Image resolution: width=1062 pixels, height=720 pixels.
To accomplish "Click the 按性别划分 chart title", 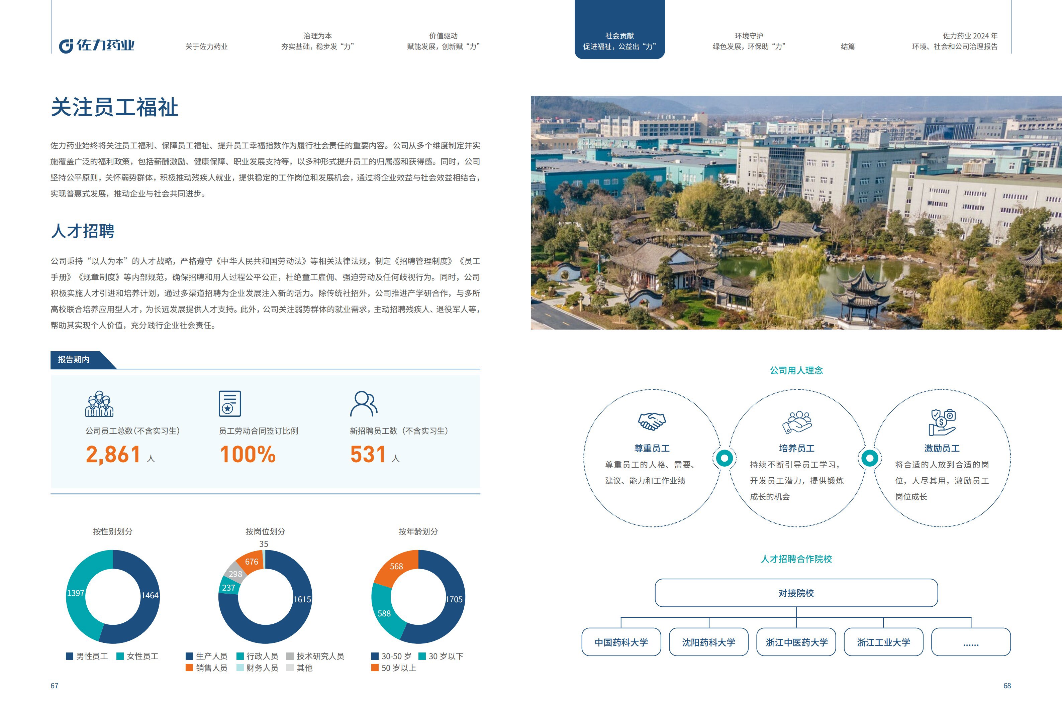I will tap(113, 531).
